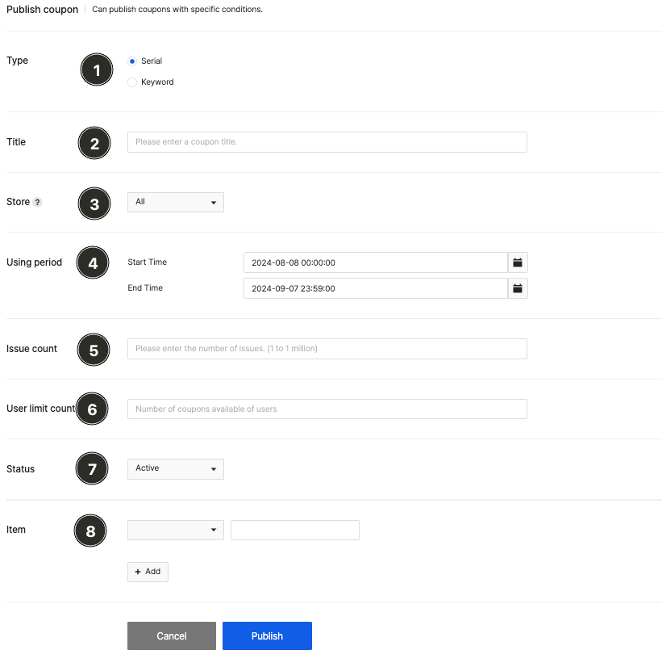The height and width of the screenshot is (667, 662).
Task: Select the Serial coupon type
Action: (132, 61)
